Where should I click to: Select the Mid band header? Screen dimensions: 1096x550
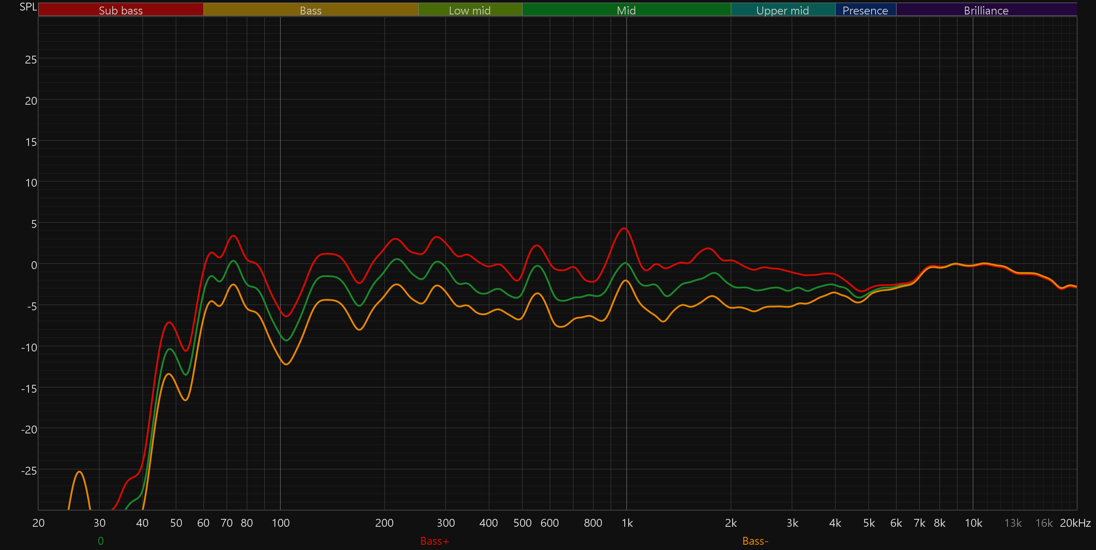coord(626,10)
